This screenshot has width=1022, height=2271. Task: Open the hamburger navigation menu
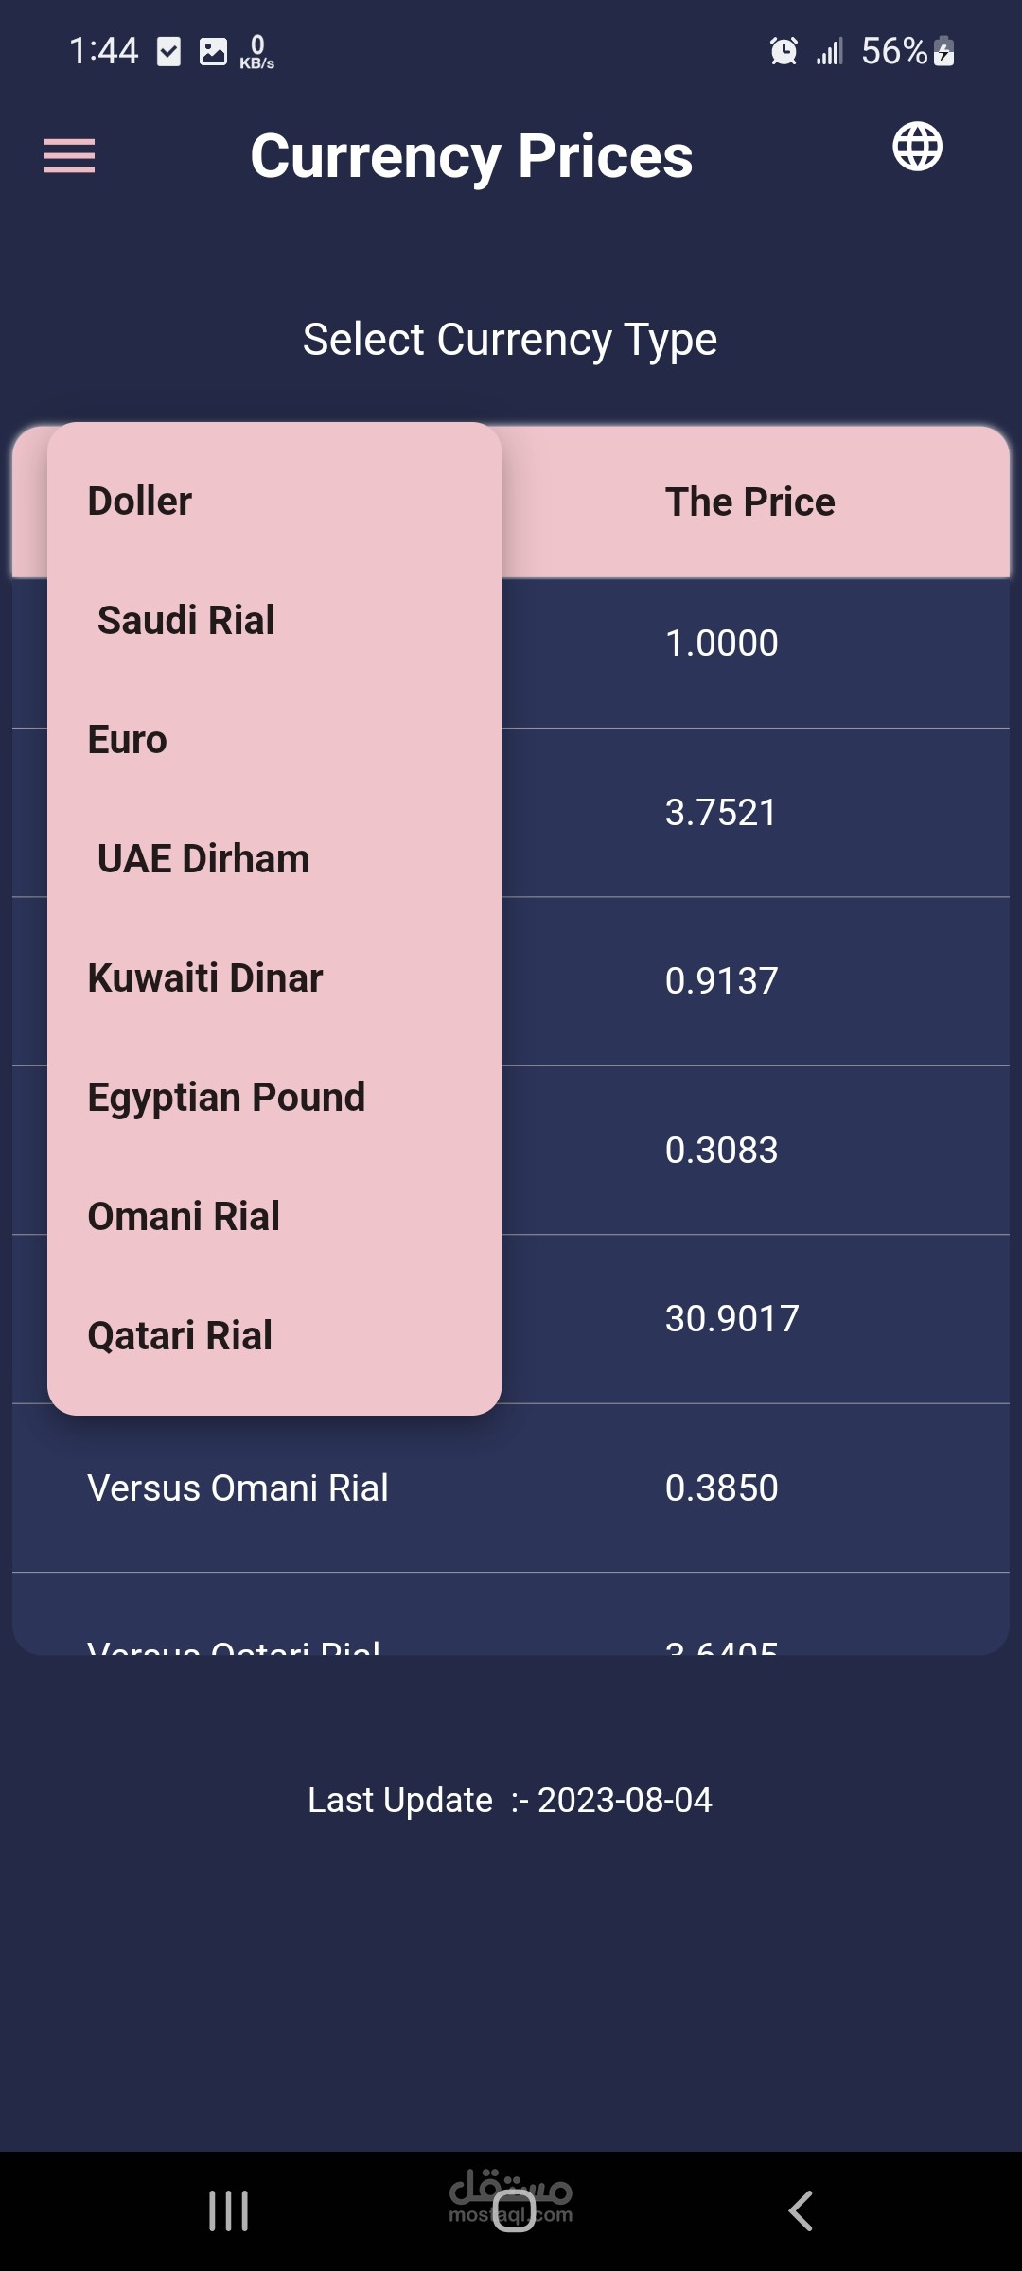tap(69, 156)
